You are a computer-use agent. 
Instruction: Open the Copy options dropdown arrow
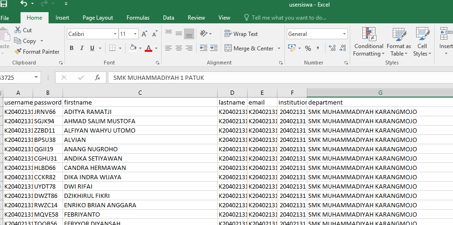[x=42, y=41]
